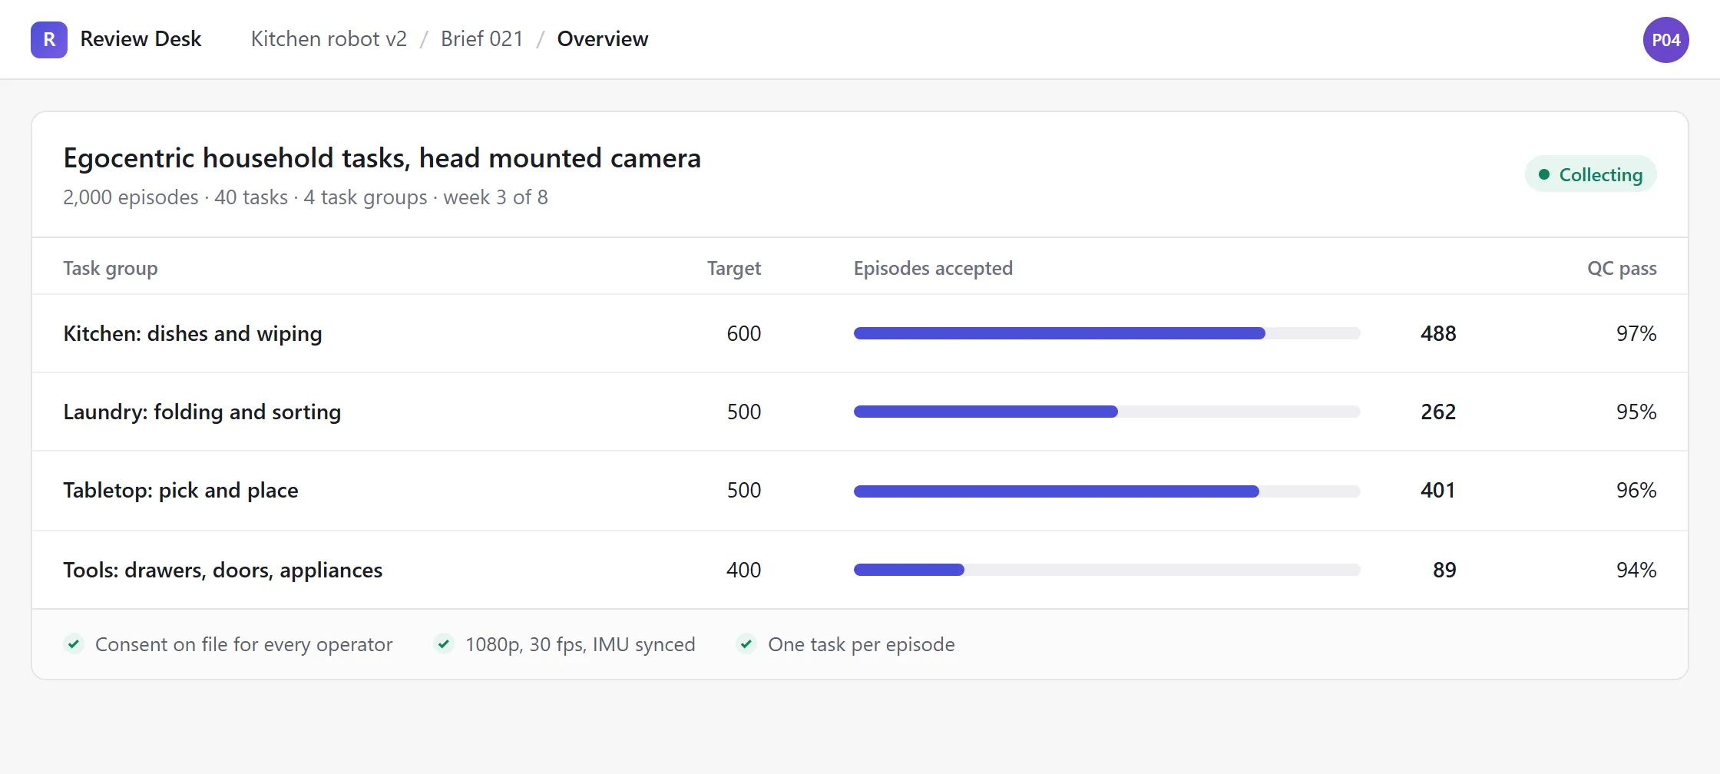
Task: Open Kitchen: dishes and wiping row
Action: 860,333
